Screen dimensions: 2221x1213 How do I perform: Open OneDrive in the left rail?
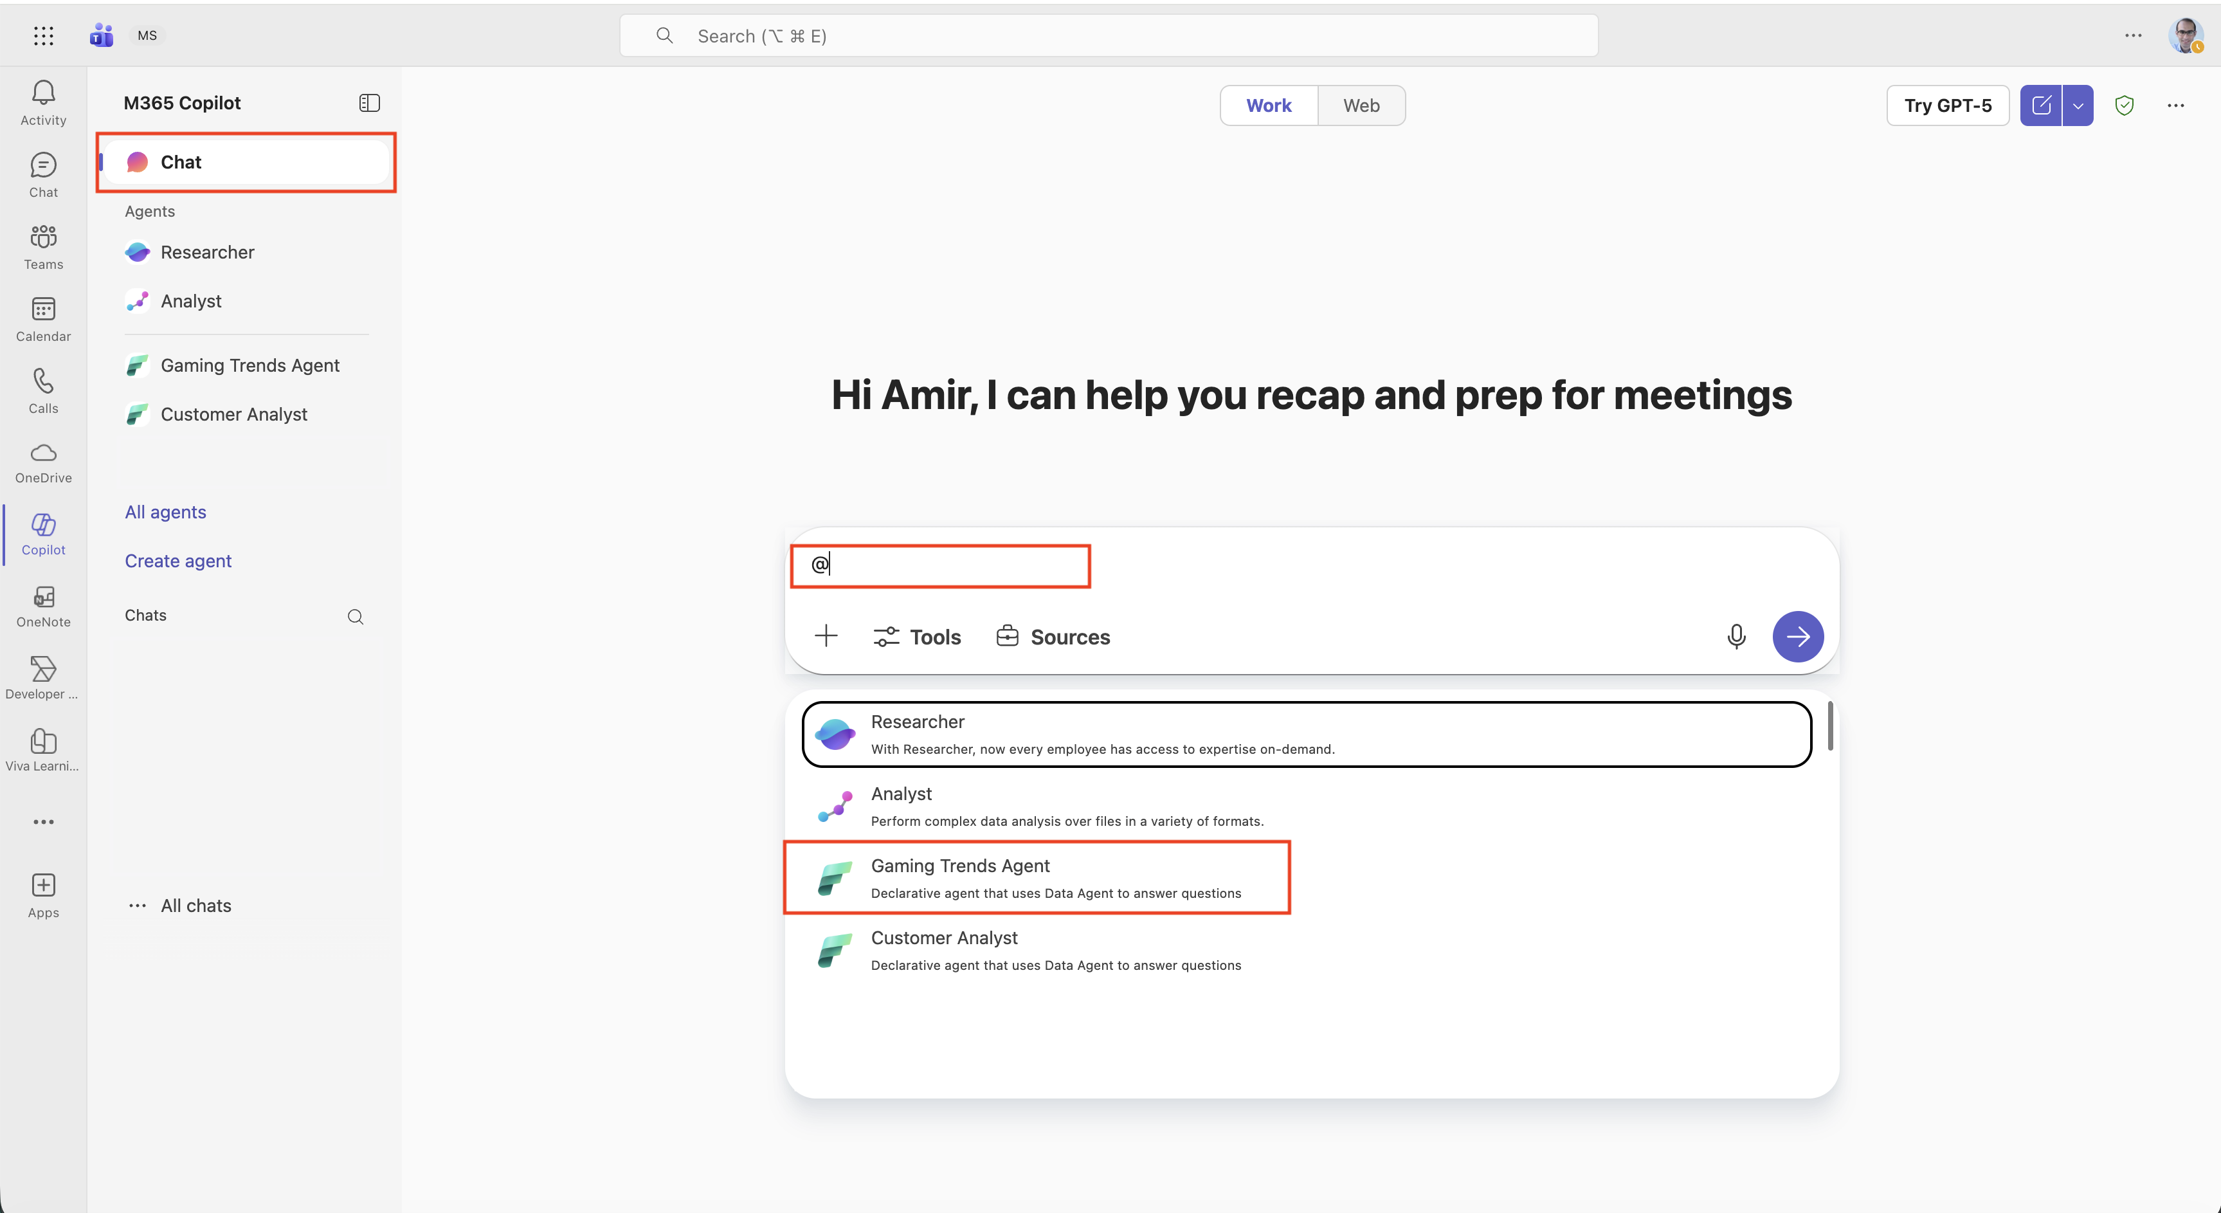click(43, 463)
